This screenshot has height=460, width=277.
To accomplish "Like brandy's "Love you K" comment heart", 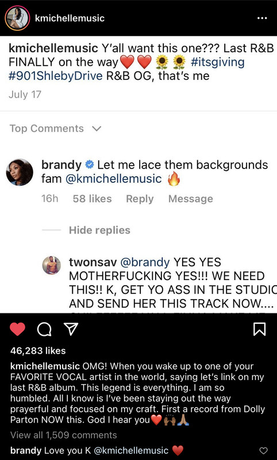I will click(264, 451).
